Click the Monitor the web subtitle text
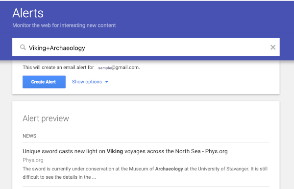The image size is (294, 189). point(64,25)
